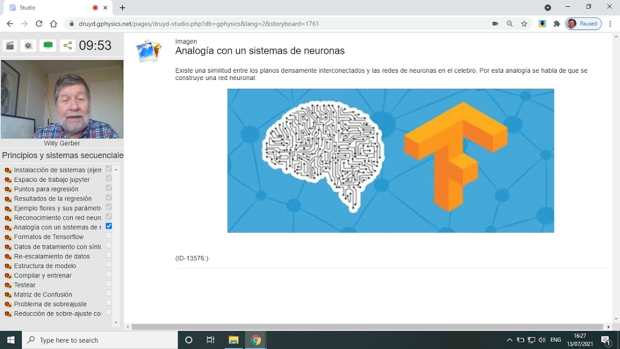
Task: Bookmark this page with the star icon
Action: 524,24
